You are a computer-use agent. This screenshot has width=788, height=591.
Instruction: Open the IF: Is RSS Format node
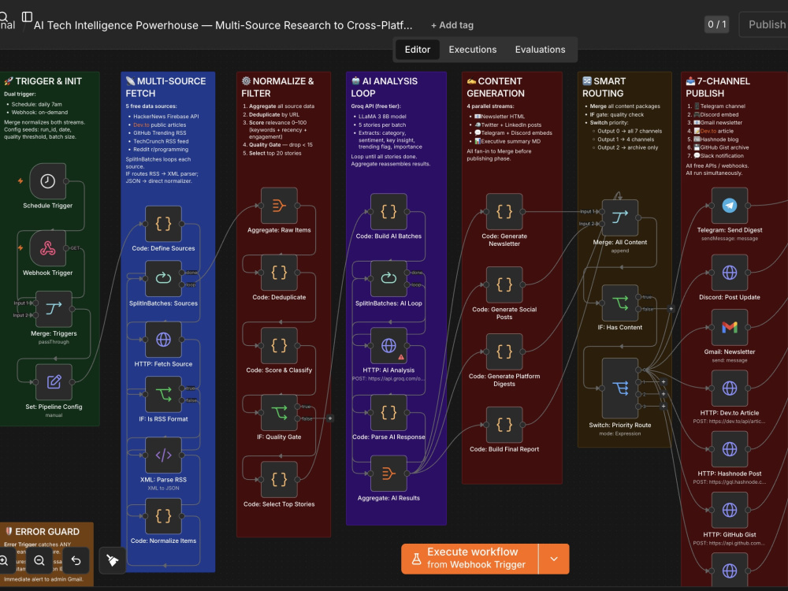pyautogui.click(x=163, y=395)
